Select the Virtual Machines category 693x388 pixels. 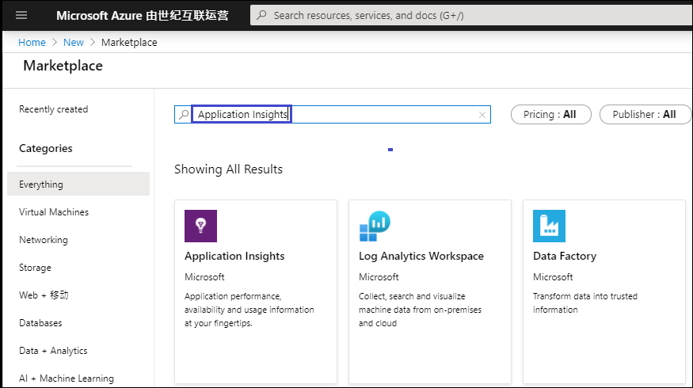coord(54,212)
